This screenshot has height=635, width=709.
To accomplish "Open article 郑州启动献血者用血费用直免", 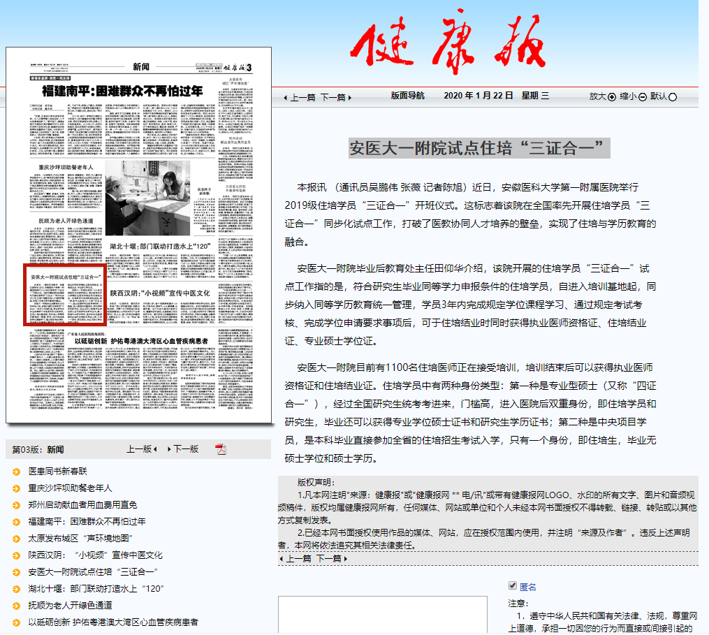I will [x=82, y=505].
